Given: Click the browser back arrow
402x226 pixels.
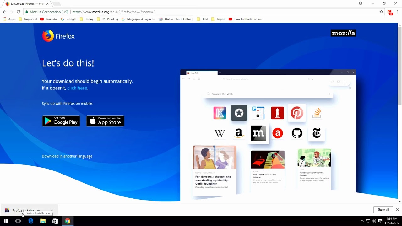Looking at the screenshot, I should point(4,12).
